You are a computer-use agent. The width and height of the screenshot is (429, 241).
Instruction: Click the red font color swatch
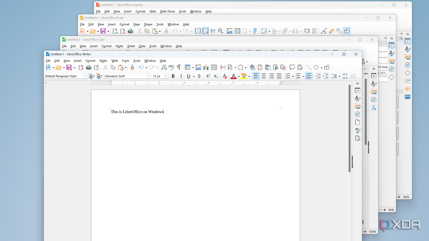coord(234,76)
